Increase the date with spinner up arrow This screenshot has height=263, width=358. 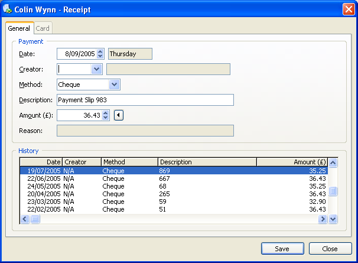tap(100, 51)
